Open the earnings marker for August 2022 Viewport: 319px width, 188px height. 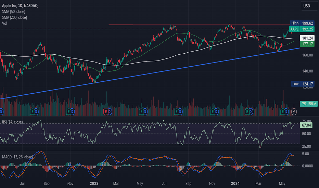coord(33,111)
